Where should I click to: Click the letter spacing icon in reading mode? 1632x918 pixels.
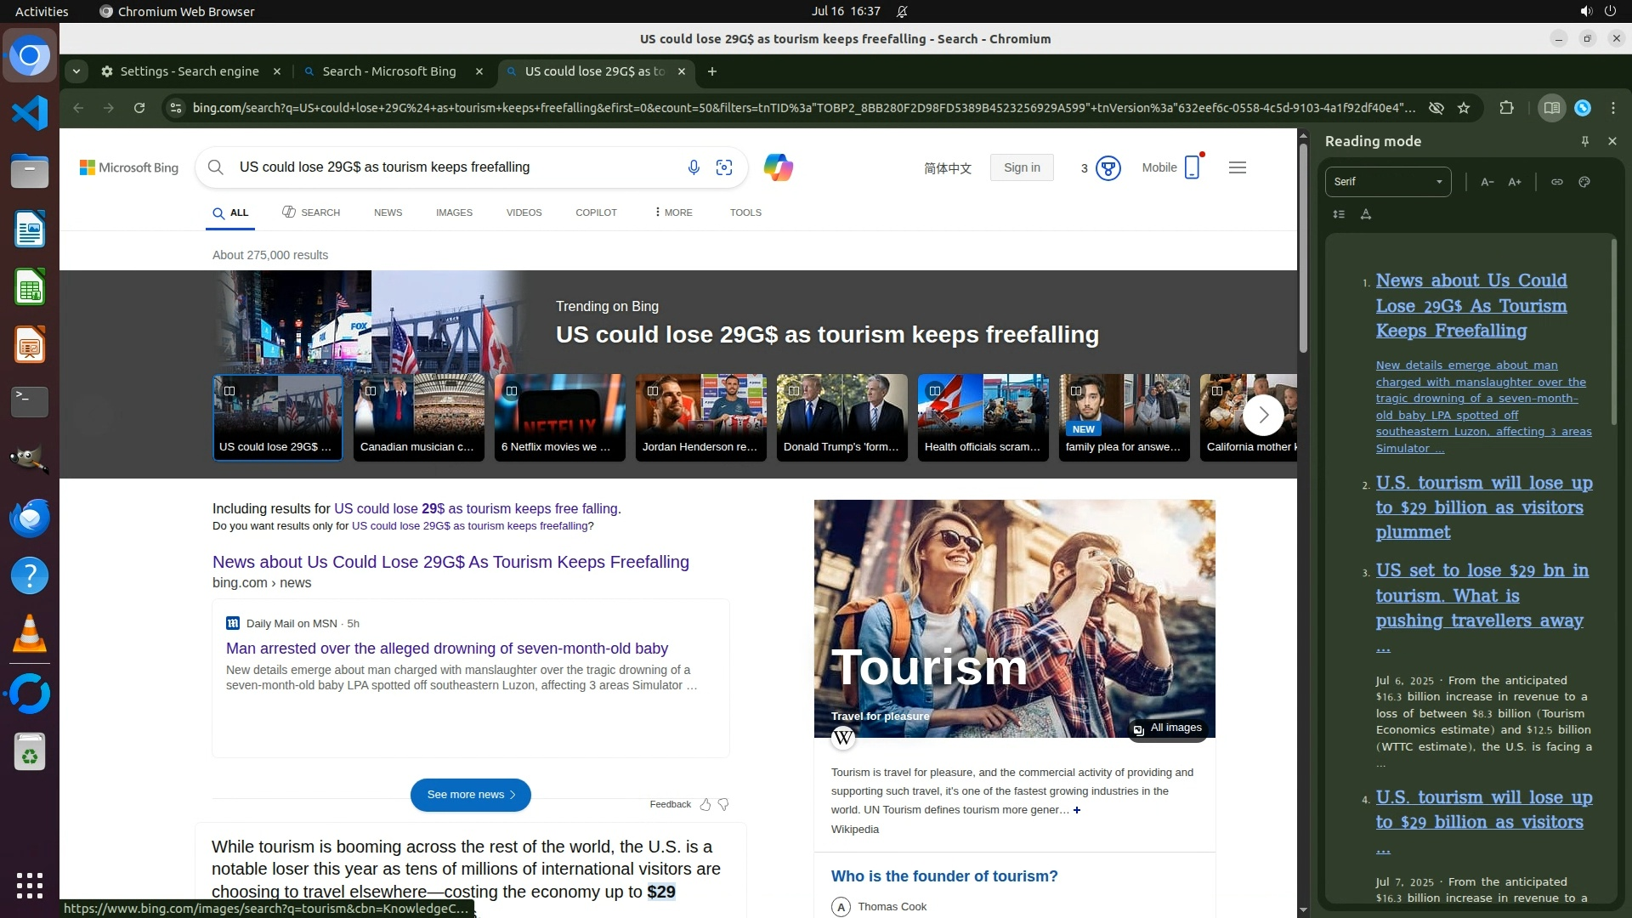(1366, 214)
